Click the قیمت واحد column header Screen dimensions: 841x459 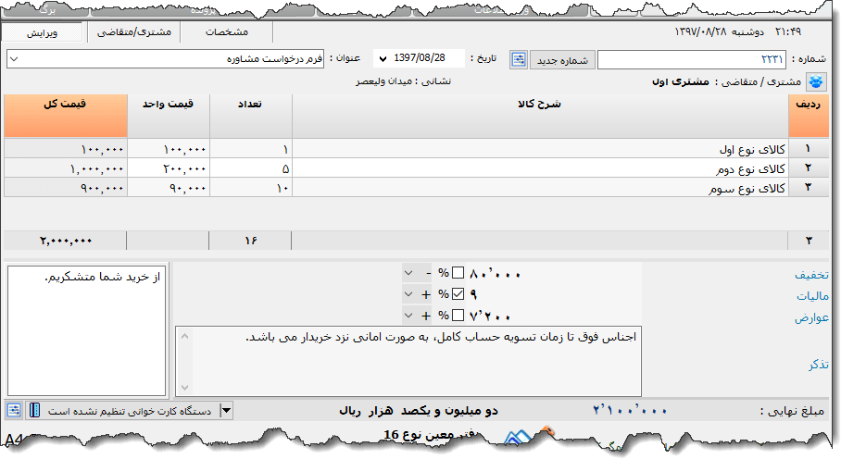coord(169,116)
